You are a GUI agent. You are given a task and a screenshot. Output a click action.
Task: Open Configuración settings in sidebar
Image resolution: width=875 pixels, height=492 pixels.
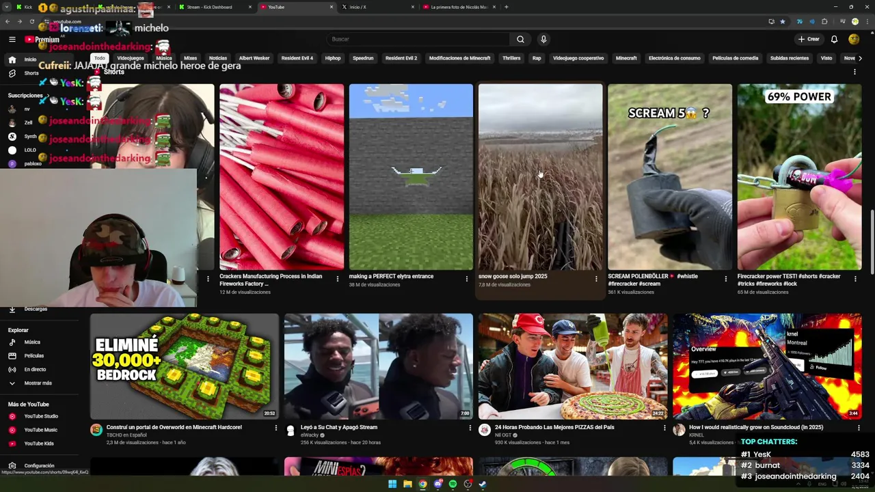pyautogui.click(x=39, y=465)
